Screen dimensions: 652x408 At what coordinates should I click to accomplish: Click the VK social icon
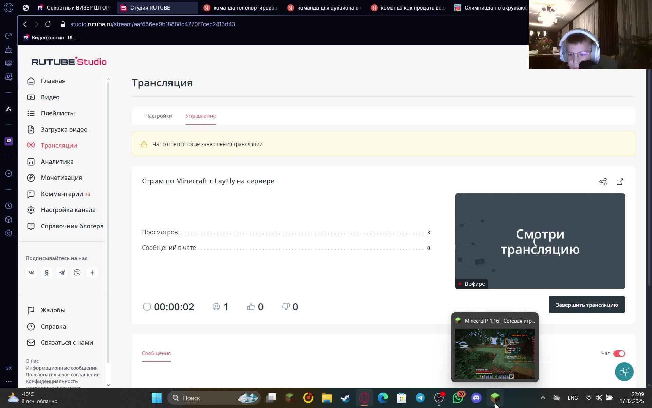coord(31,273)
